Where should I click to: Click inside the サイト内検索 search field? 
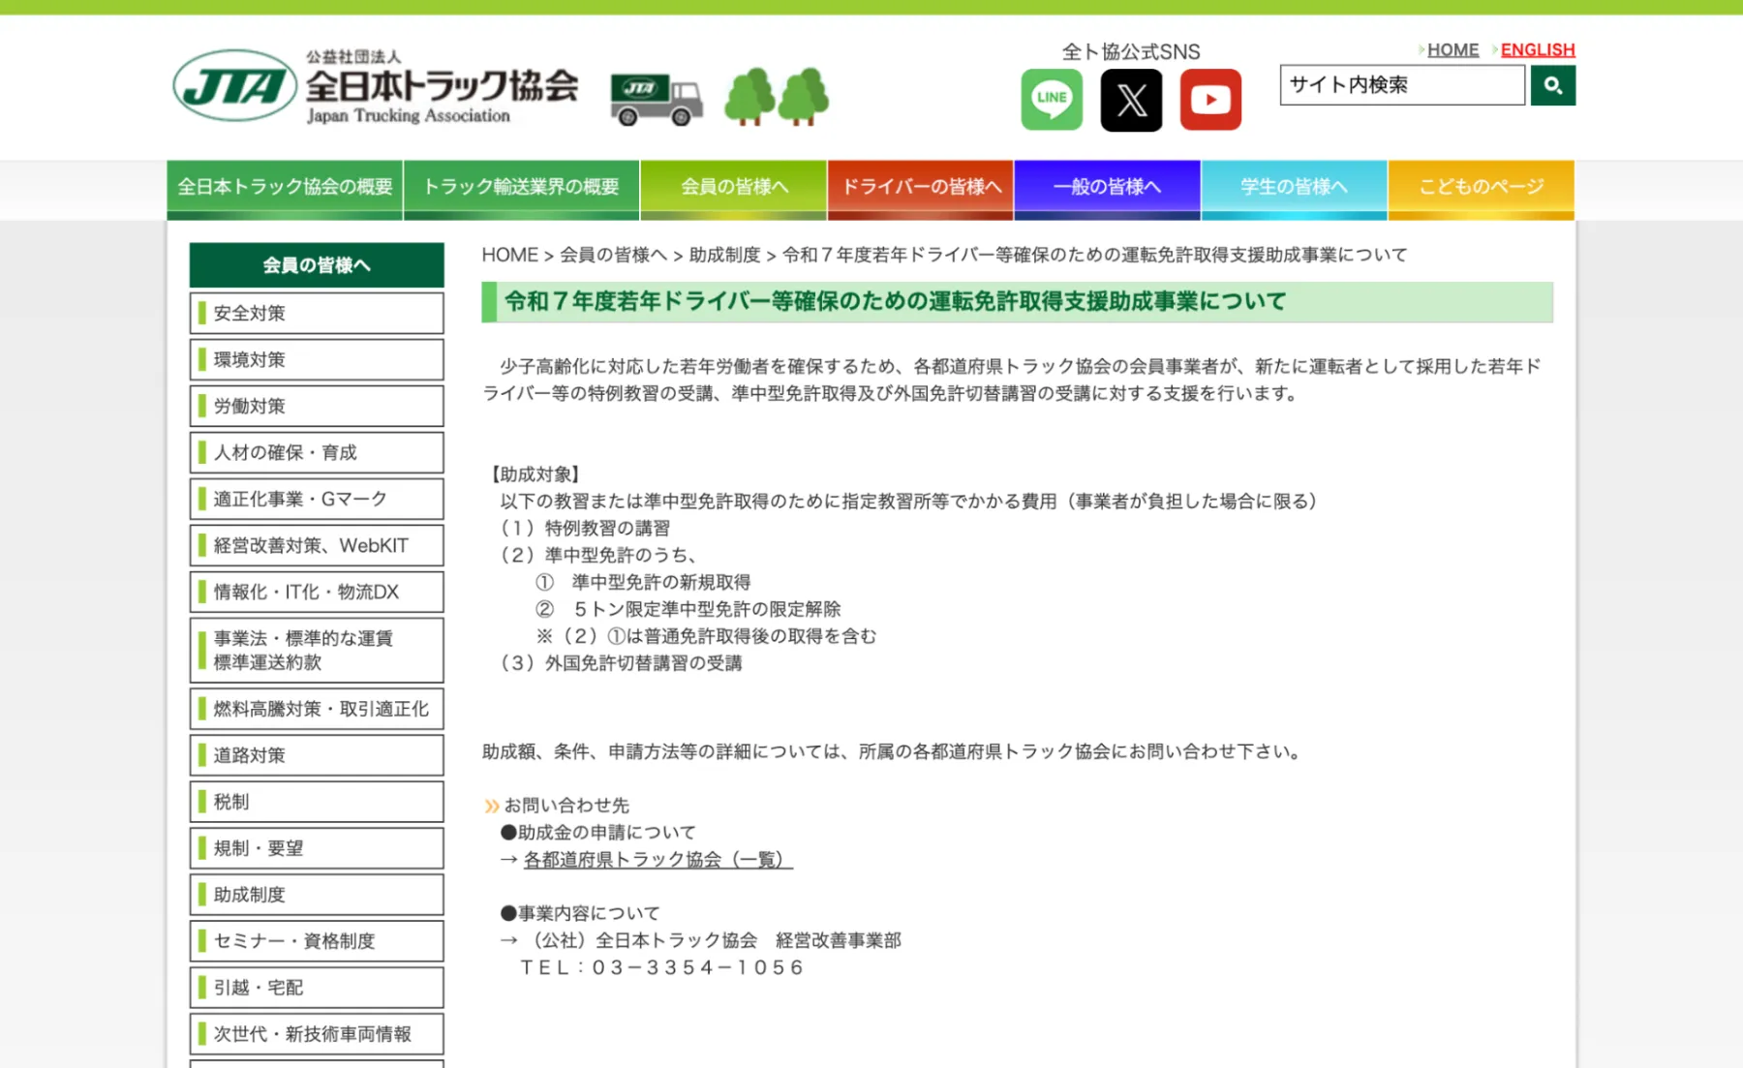point(1401,85)
